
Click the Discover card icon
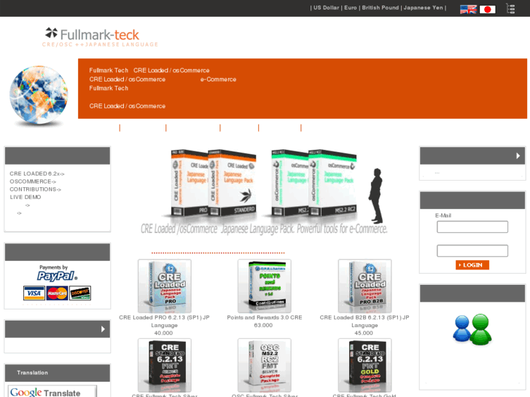[x=80, y=293]
